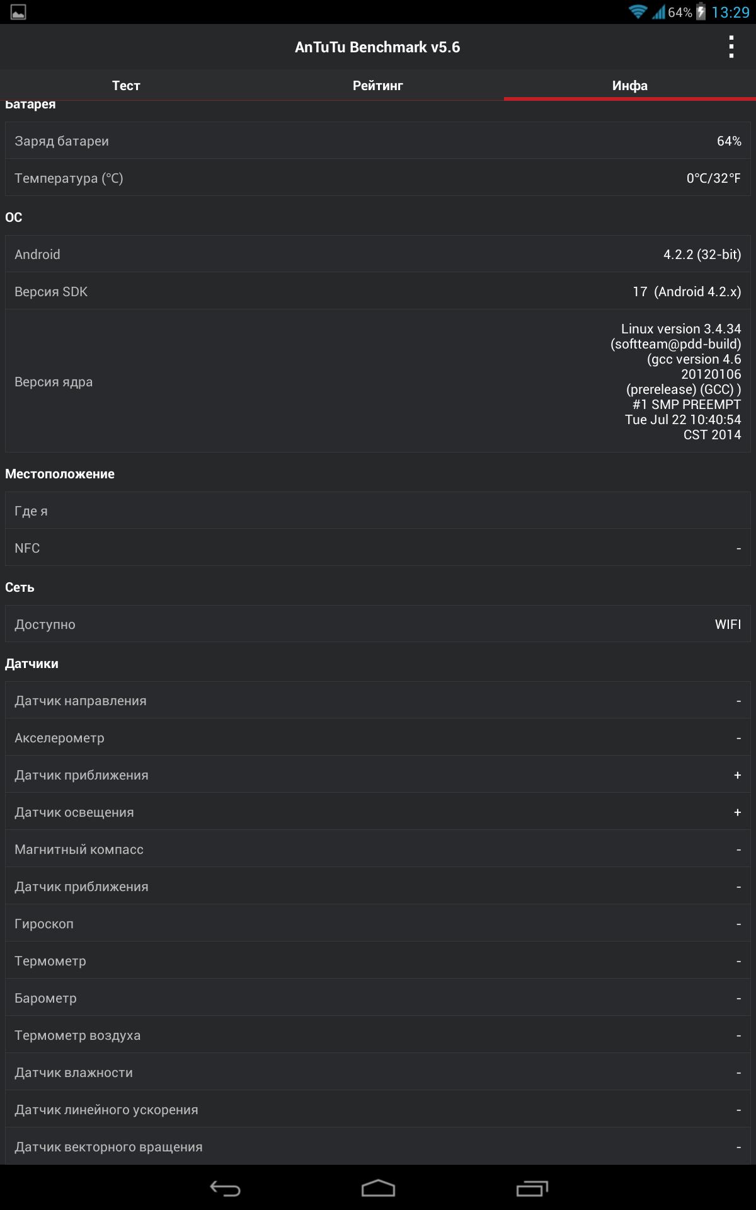Tap the Версия ядра row
The image size is (756, 1210).
click(x=378, y=381)
